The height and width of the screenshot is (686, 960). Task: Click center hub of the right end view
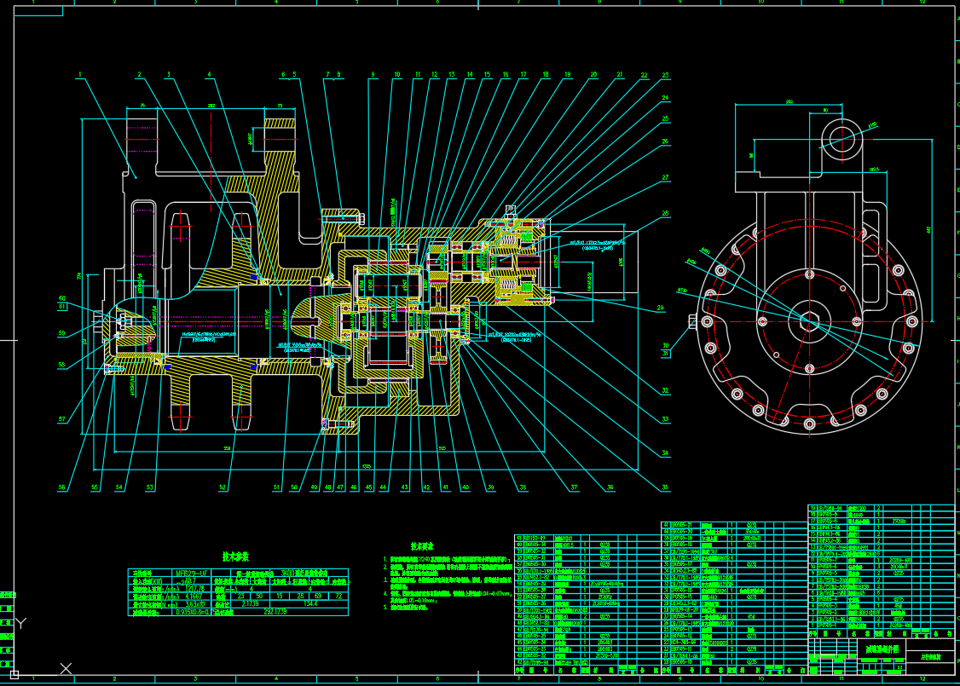point(806,321)
